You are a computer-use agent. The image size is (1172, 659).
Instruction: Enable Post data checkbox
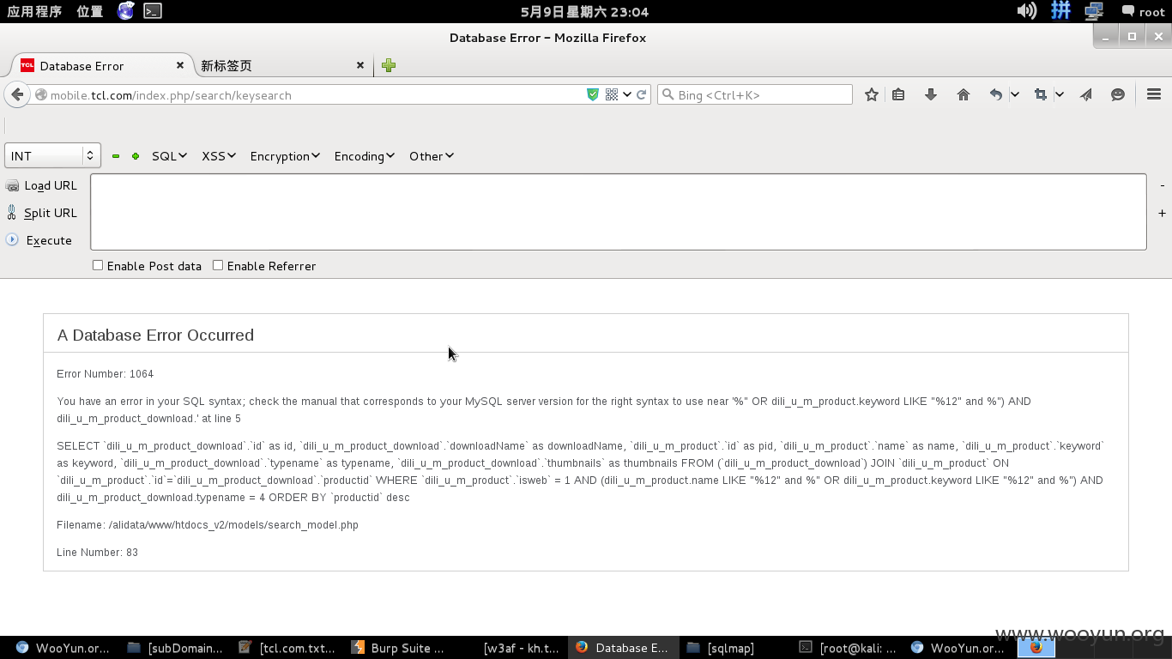(x=98, y=265)
